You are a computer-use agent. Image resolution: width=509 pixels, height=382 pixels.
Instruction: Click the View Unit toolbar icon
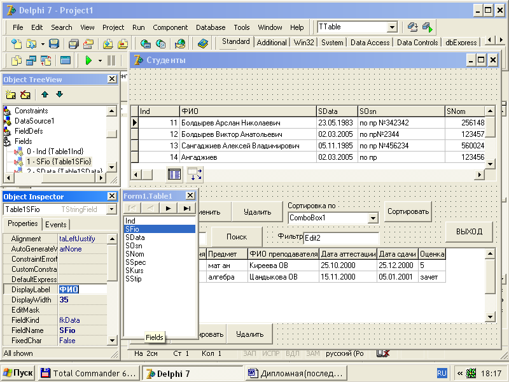17,60
